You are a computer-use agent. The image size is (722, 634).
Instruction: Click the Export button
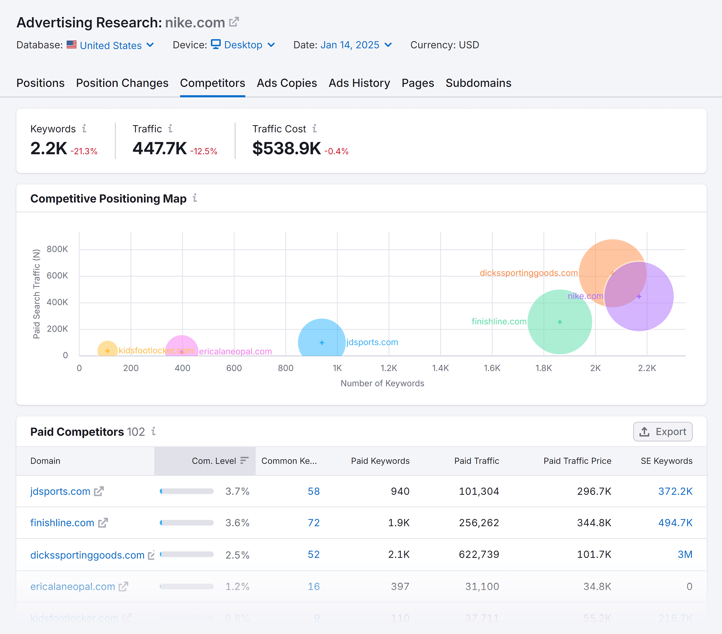(x=663, y=431)
